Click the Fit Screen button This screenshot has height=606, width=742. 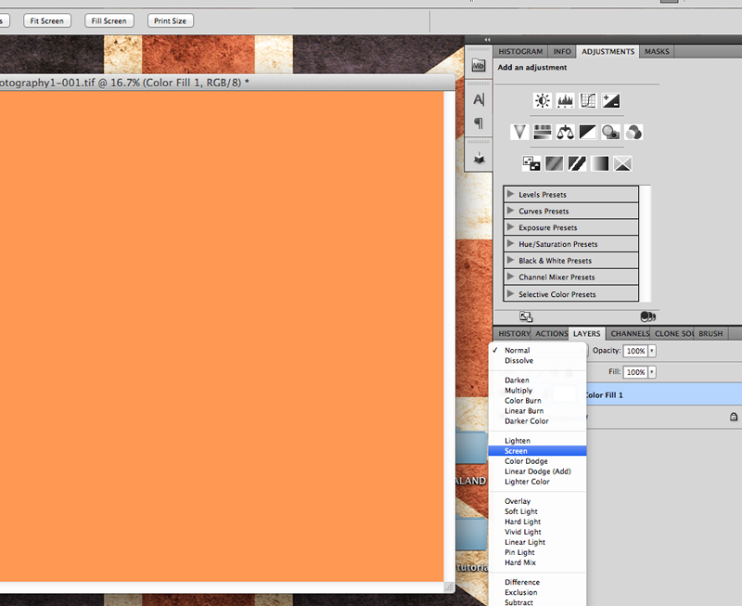pos(47,20)
